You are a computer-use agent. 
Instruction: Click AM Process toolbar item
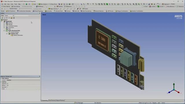110,11
